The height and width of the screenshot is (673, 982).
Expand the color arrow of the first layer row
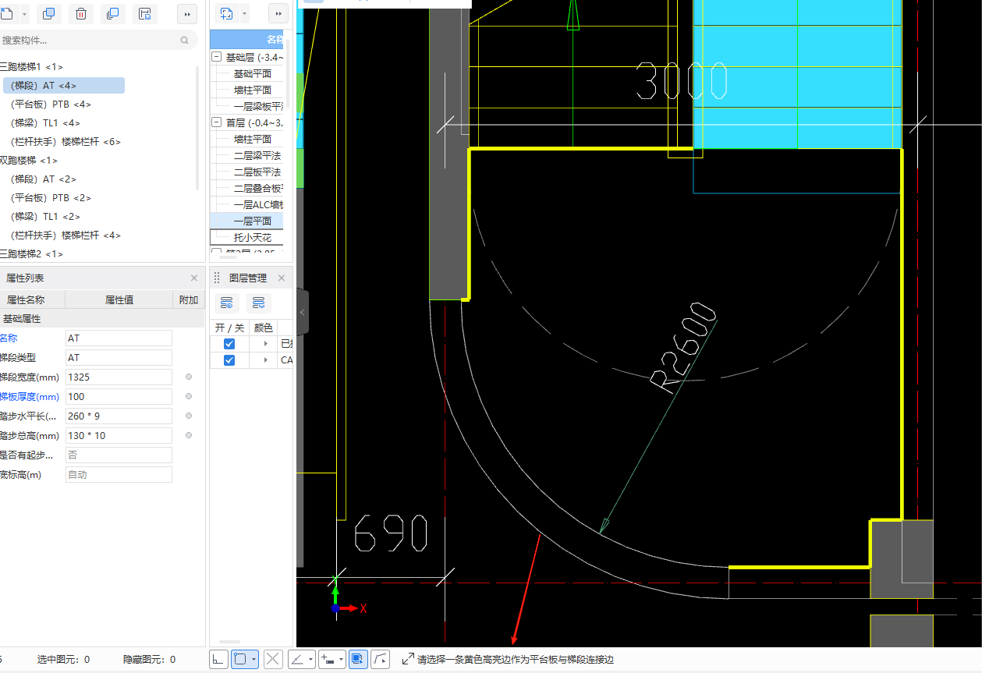(265, 344)
